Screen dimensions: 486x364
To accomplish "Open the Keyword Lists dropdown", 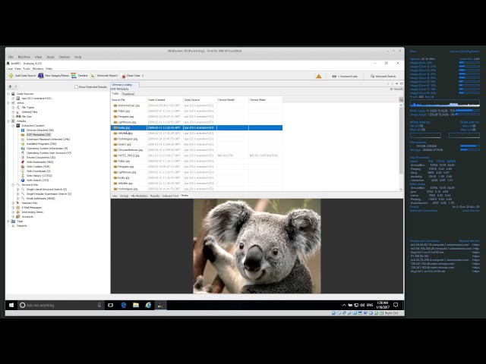I will coord(345,76).
